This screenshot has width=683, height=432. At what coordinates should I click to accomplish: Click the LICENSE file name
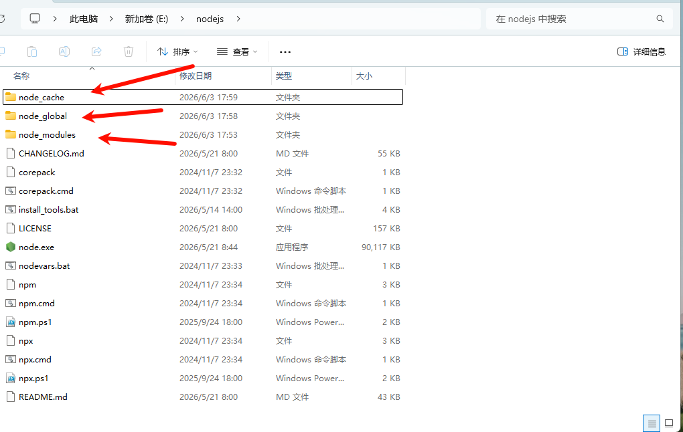click(35, 229)
